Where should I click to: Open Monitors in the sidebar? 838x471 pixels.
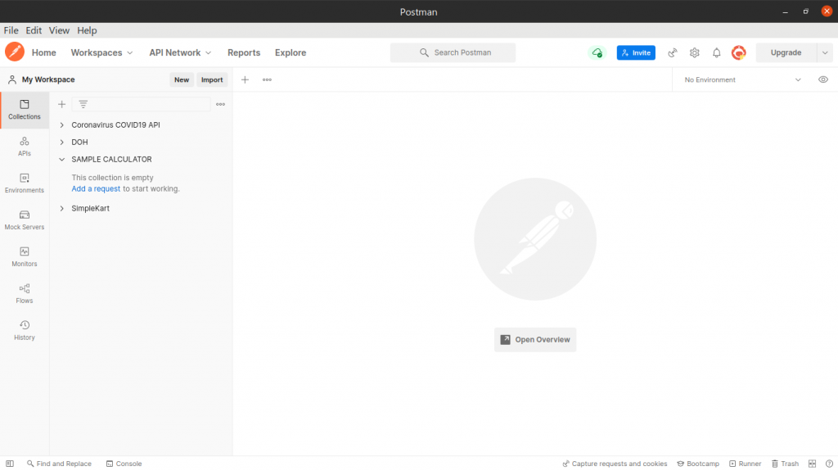(25, 257)
